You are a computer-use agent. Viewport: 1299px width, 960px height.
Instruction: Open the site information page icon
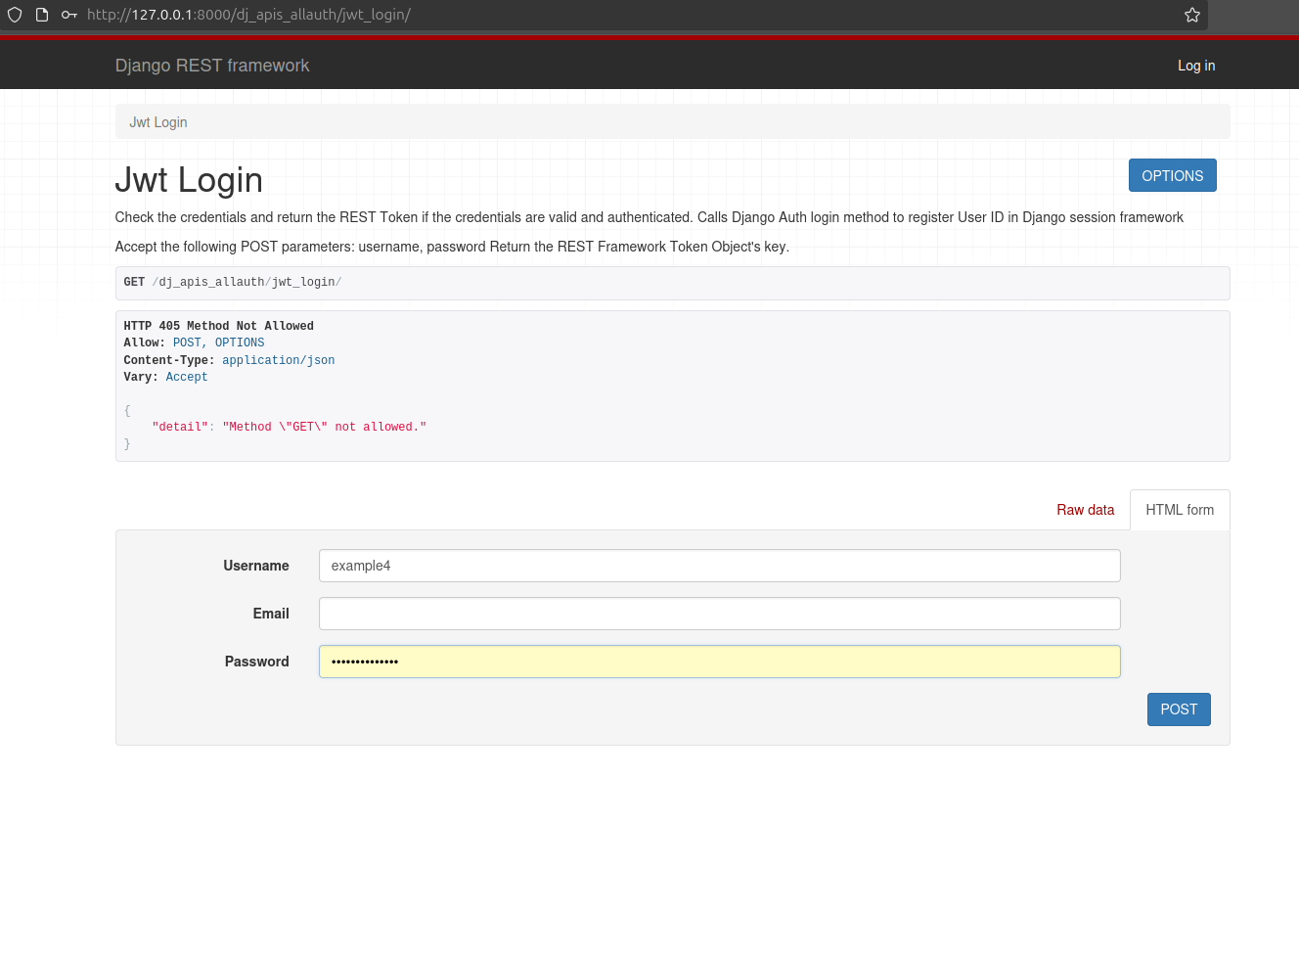tap(42, 15)
